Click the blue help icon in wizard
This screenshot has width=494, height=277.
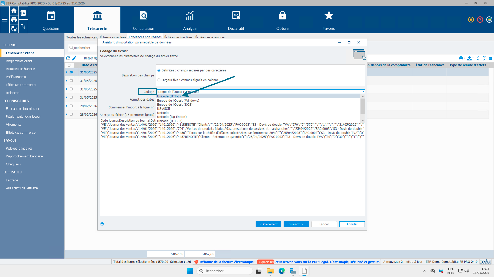102,224
